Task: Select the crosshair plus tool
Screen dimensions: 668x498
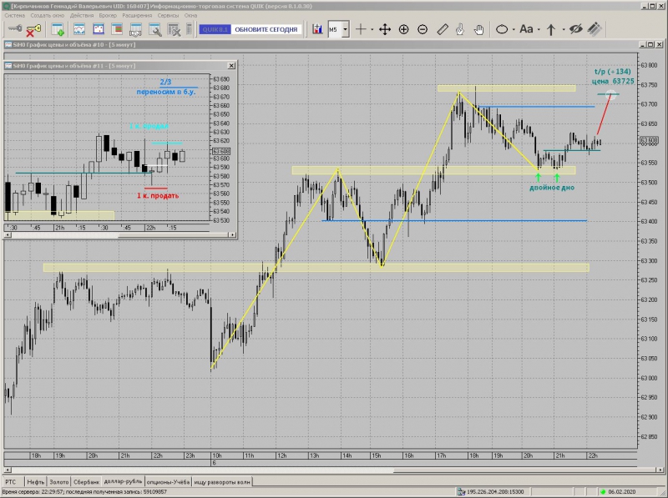Action: click(x=361, y=29)
